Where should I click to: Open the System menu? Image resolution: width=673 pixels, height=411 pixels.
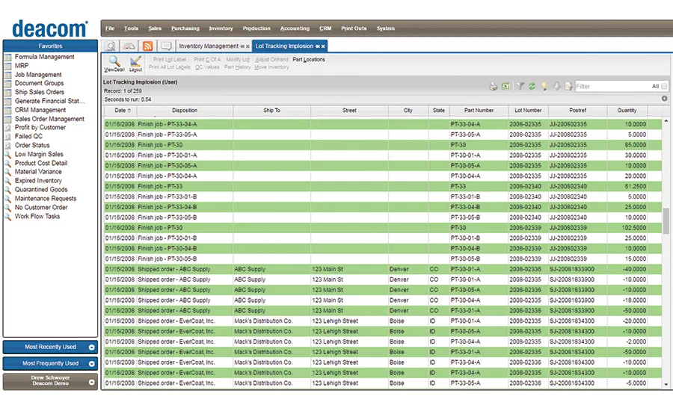(385, 28)
